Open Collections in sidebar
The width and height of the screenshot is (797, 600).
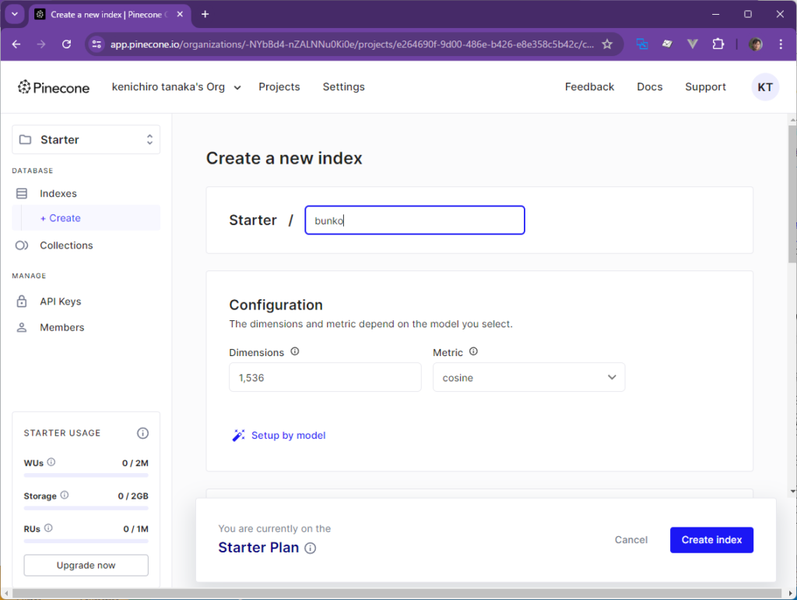pos(66,245)
